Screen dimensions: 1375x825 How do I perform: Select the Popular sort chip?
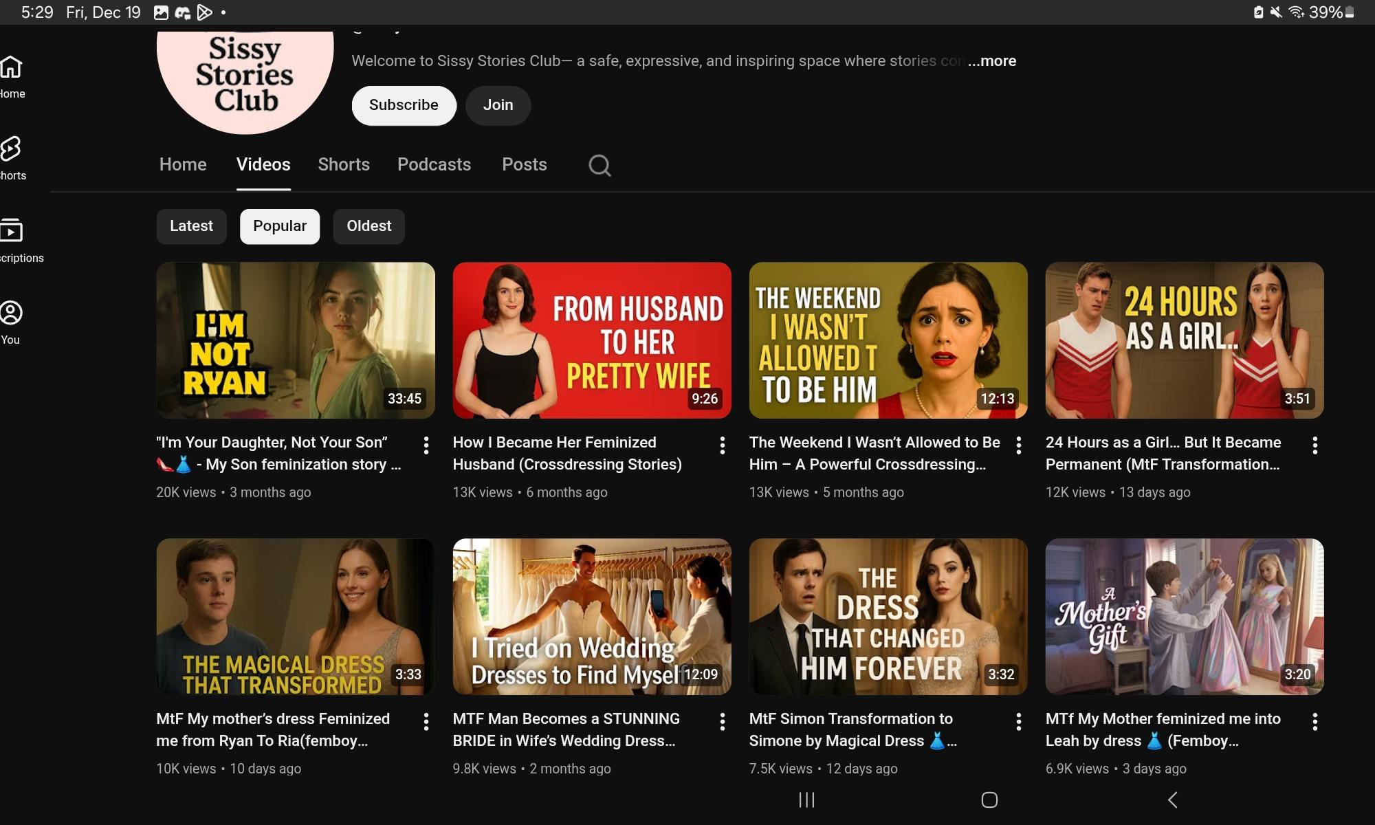(279, 226)
